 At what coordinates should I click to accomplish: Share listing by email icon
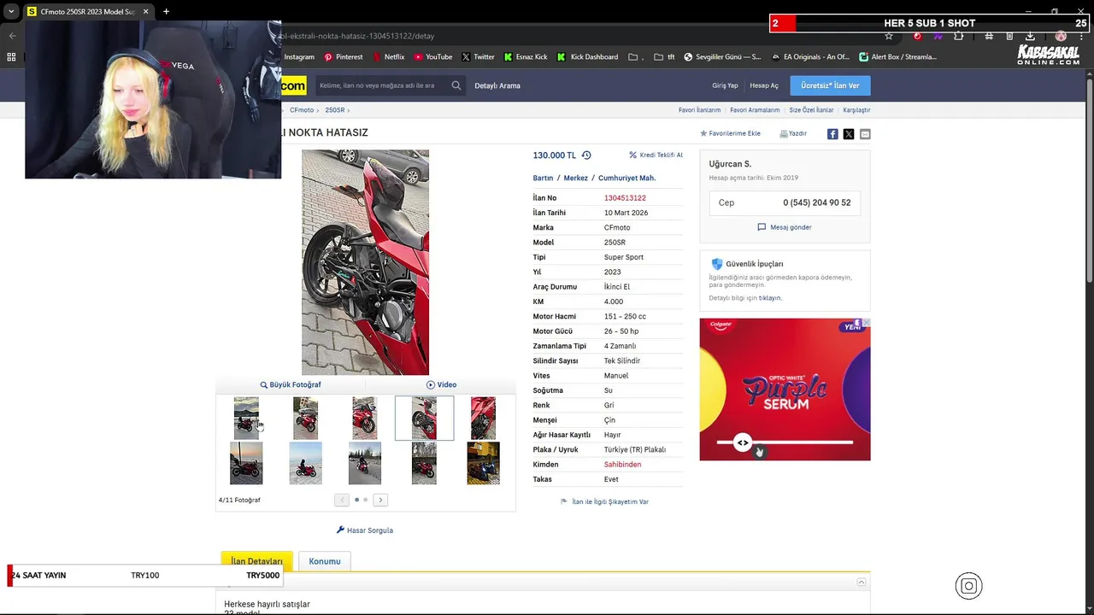tap(865, 134)
